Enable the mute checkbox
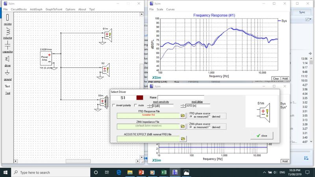This screenshot has height=177, width=315. coord(135,105)
